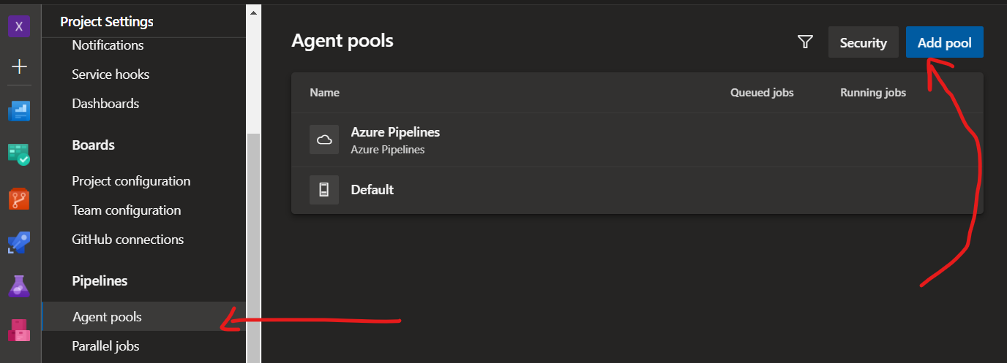Open Team configuration settings

tap(126, 210)
